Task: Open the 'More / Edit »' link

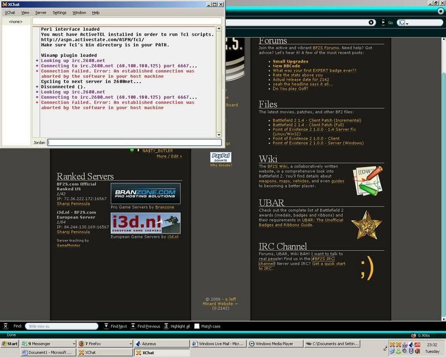Action: (x=169, y=156)
